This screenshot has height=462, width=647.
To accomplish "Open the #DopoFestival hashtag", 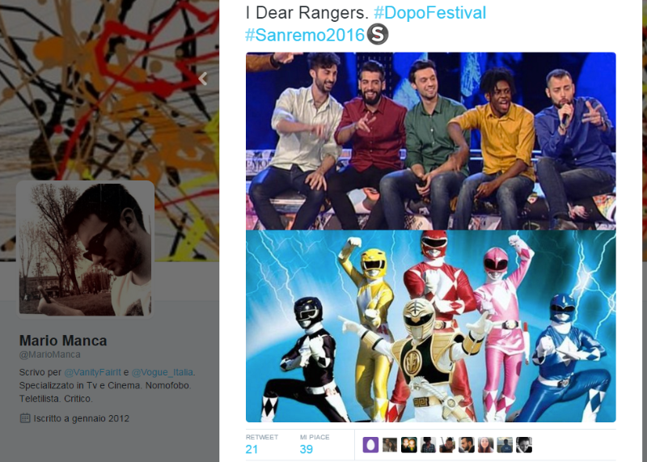I will (x=429, y=12).
